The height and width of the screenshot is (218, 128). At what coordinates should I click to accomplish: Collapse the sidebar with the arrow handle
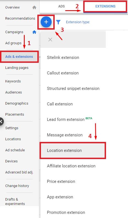click(x=1, y=121)
